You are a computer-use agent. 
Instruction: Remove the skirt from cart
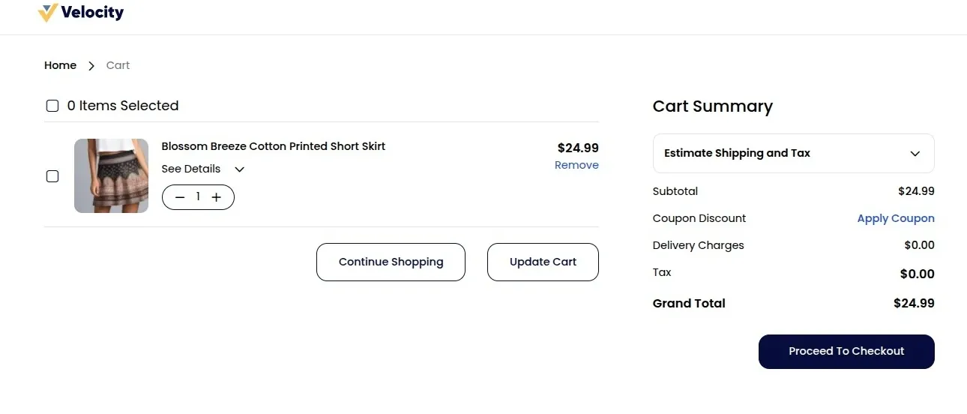pyautogui.click(x=576, y=165)
